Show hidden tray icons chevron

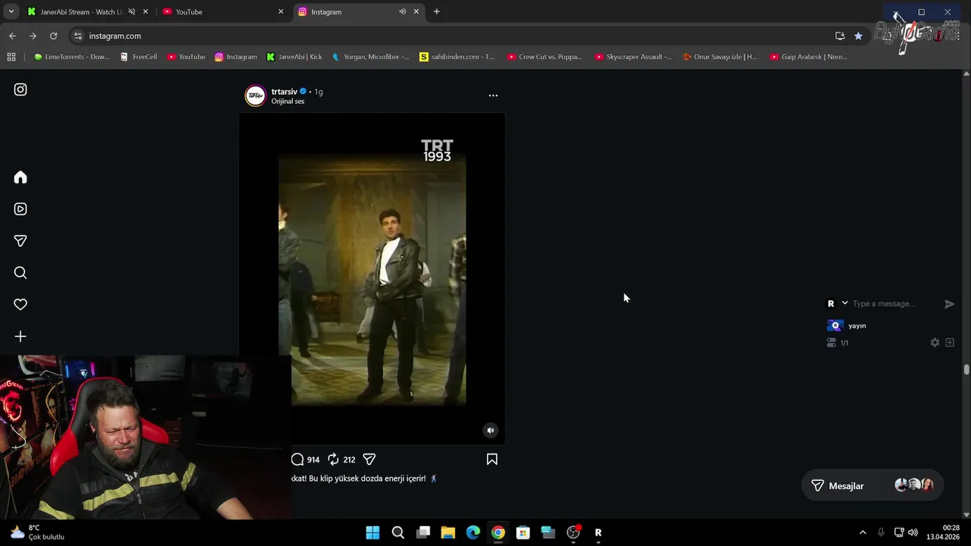click(x=862, y=532)
